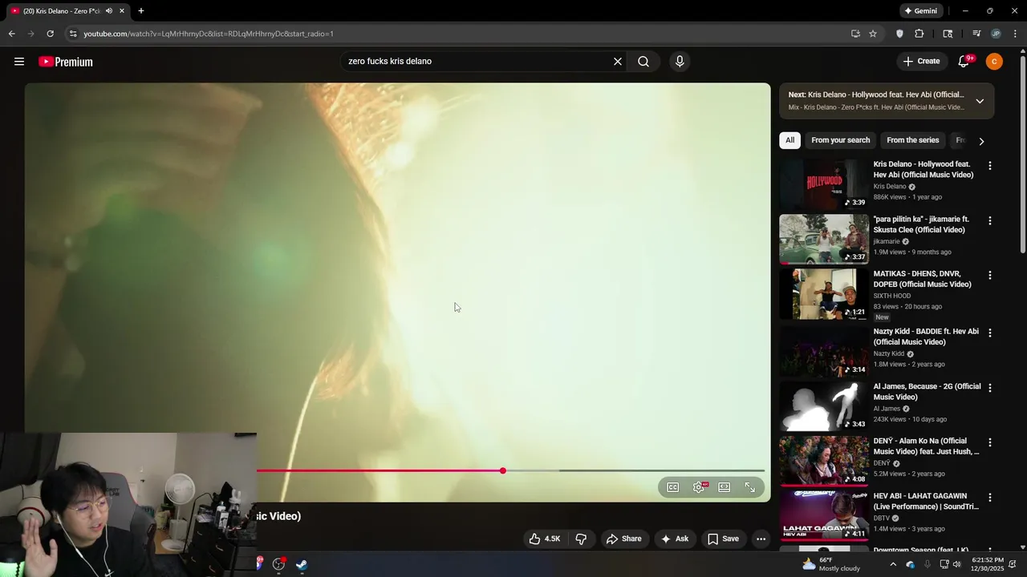Open the volume icon in system tray
This screenshot has width=1027, height=577.
point(956,564)
